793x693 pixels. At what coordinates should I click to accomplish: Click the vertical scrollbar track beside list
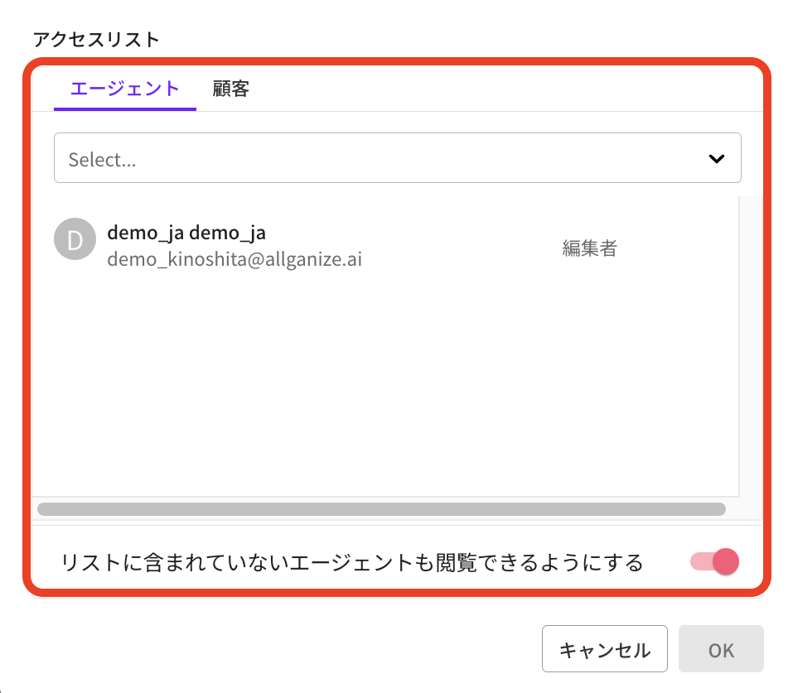750,348
